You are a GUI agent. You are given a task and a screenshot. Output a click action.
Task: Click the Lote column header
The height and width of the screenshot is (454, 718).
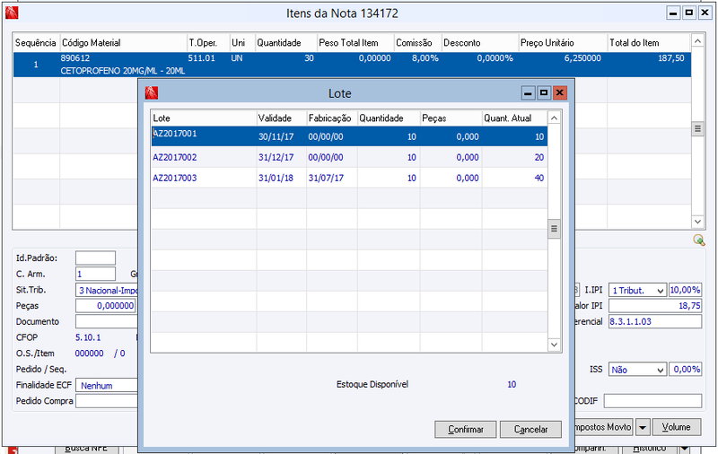[x=204, y=118]
